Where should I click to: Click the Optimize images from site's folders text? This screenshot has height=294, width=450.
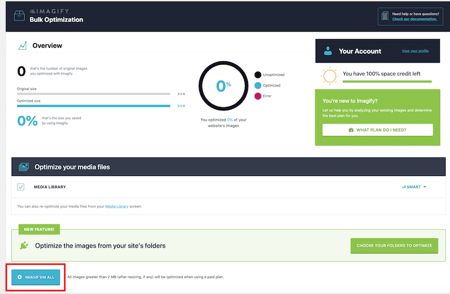(100, 246)
